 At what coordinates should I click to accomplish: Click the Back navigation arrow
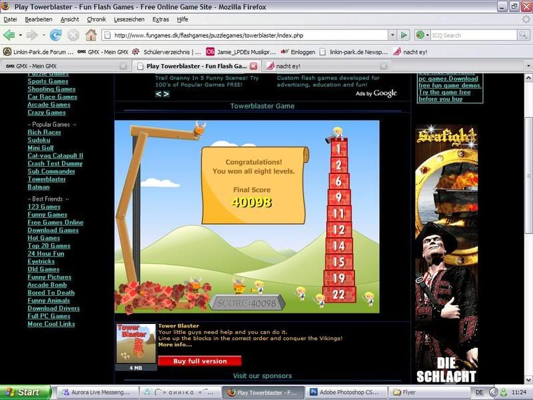pyautogui.click(x=9, y=35)
